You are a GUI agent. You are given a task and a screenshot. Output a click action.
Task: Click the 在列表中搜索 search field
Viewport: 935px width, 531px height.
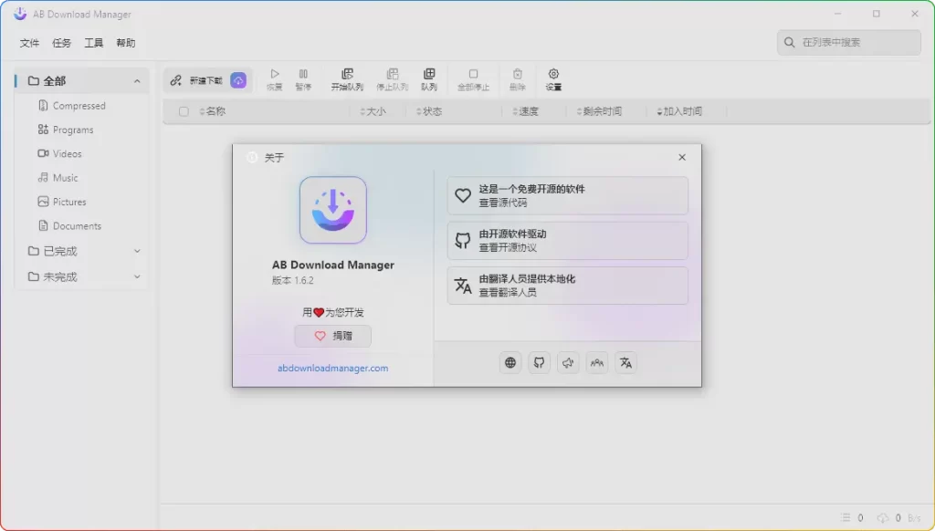[849, 42]
